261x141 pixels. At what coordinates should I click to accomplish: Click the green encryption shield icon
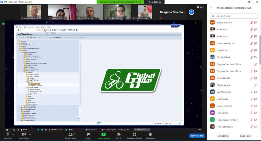3,24
